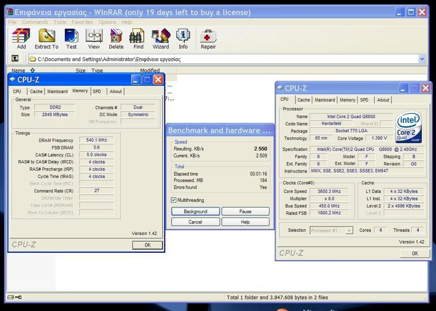The image size is (436, 311).
Task: Click the FSB:DRAM 5:6 value
Action: [97, 147]
